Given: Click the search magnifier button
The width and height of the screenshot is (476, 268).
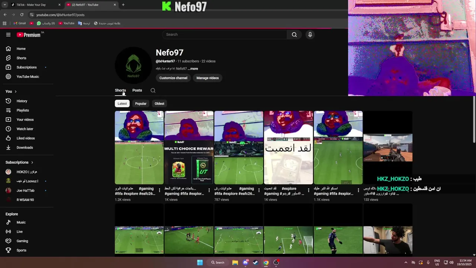Looking at the screenshot, I should coord(294,35).
